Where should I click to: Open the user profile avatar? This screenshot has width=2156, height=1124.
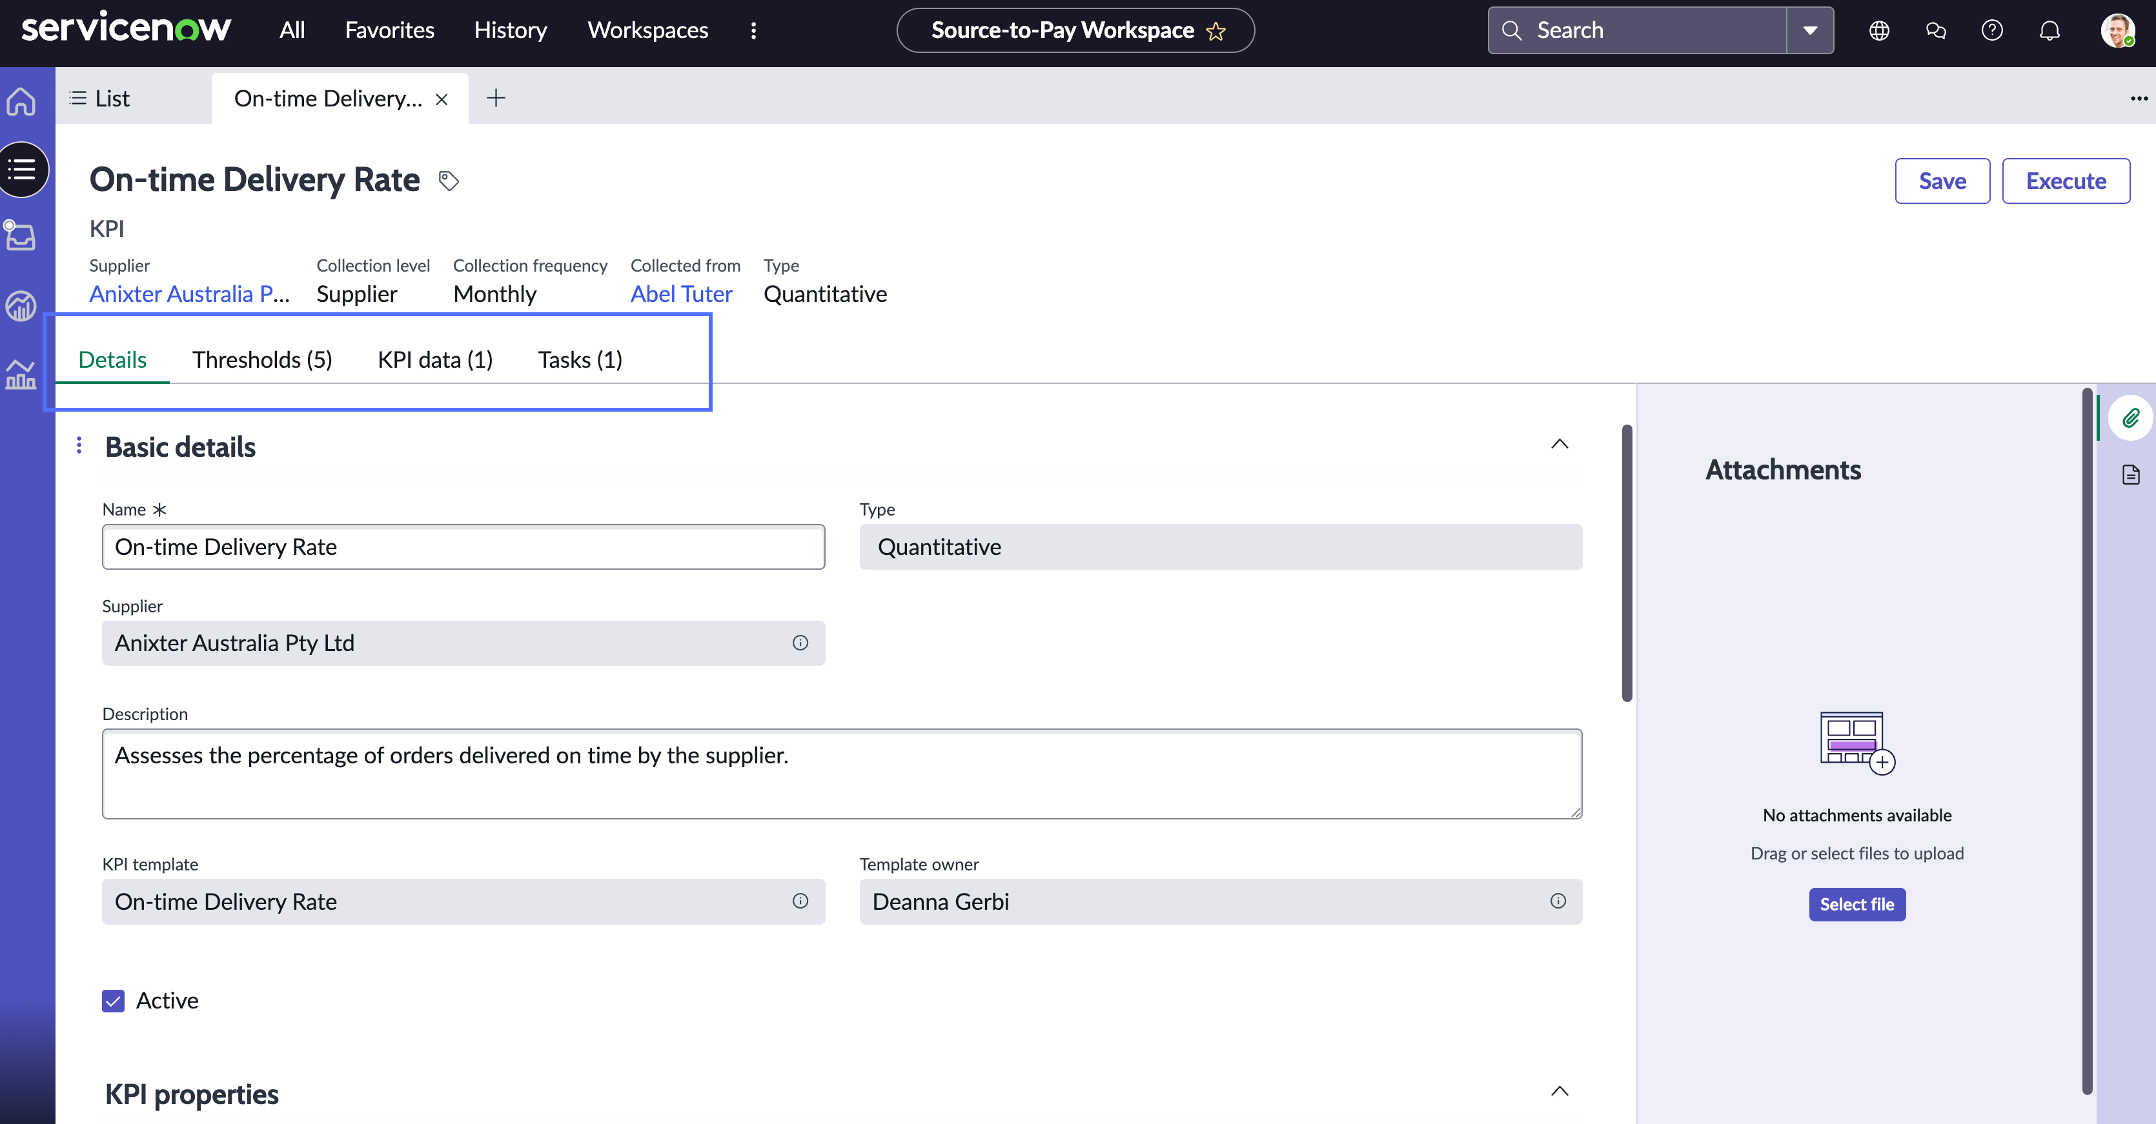[2117, 31]
